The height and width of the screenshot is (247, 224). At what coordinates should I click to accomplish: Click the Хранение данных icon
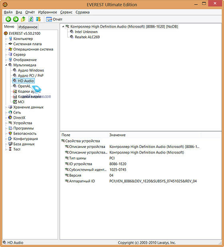[10, 107]
